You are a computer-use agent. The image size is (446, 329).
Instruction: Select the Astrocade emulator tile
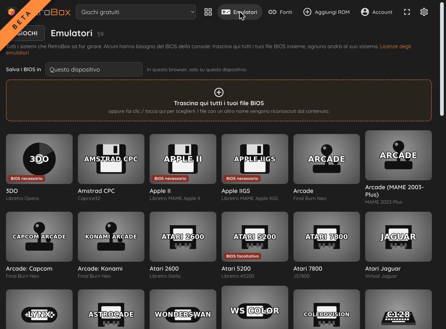(111, 309)
